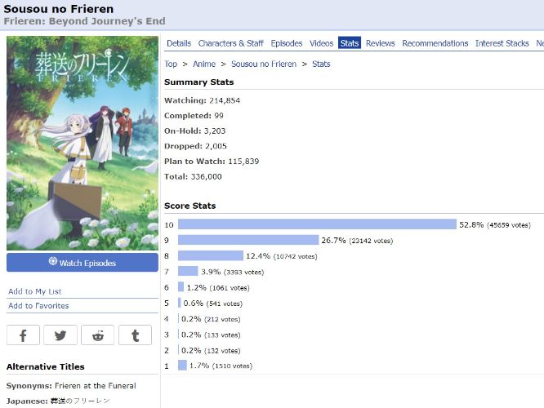Click the '45659 votes' text
544x408 pixels.
pos(509,225)
